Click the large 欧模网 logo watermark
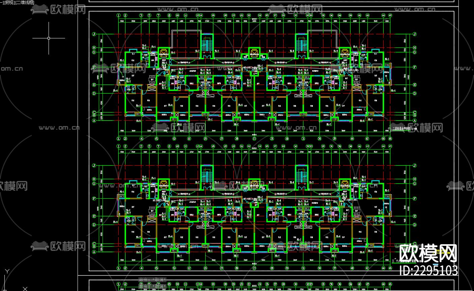Image resolution: width=474 pixels, height=291 pixels. click(428, 253)
